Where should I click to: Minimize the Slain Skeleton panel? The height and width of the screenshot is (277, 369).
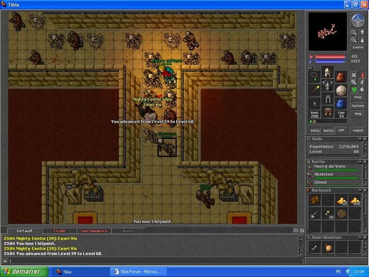360,237
